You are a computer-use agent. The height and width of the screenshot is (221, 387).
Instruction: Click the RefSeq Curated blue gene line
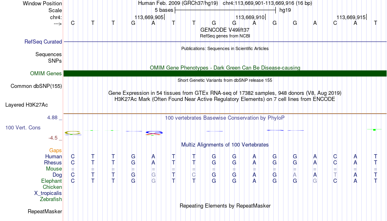[225, 42]
